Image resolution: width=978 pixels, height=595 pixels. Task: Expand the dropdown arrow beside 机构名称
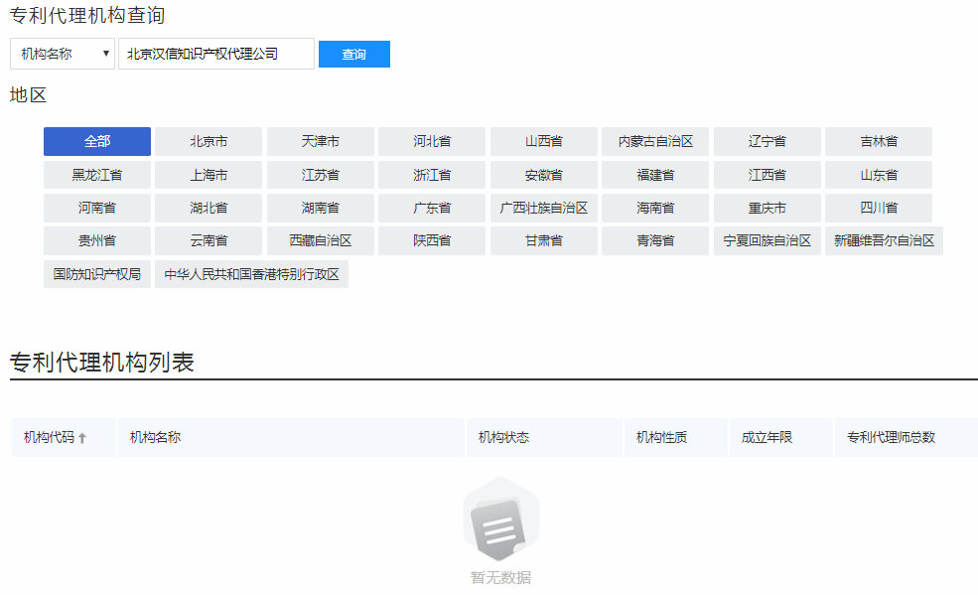pos(107,54)
